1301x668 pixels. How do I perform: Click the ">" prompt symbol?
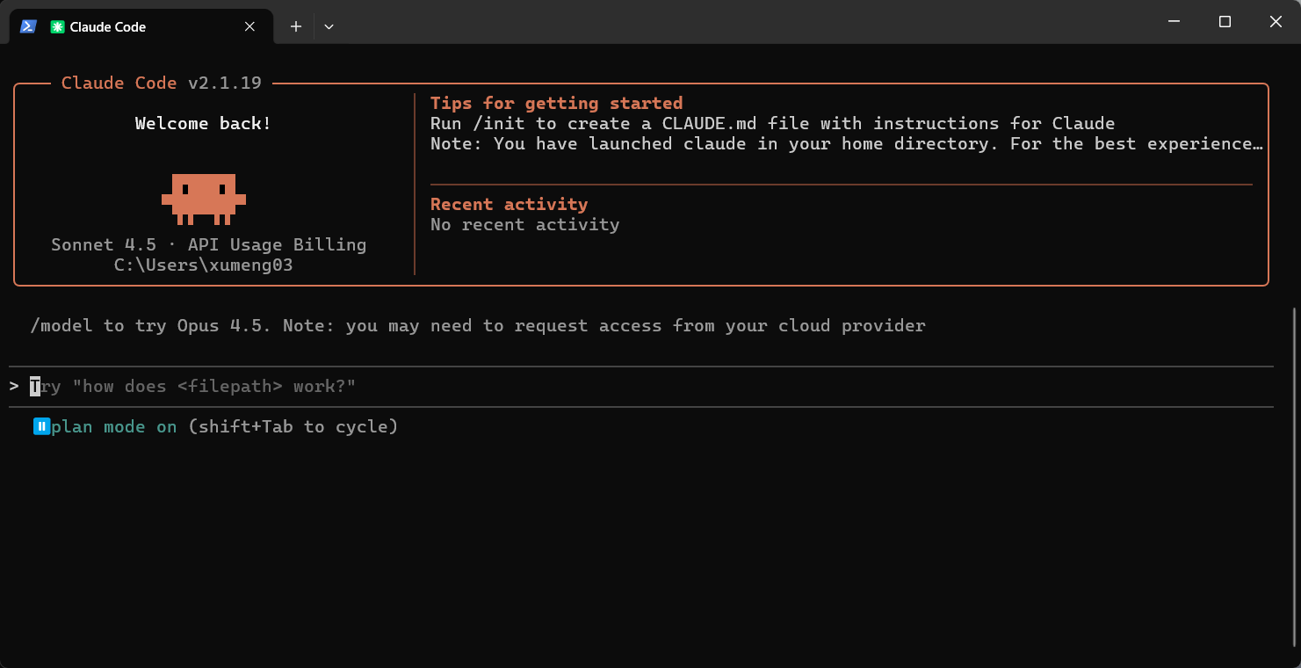point(14,386)
